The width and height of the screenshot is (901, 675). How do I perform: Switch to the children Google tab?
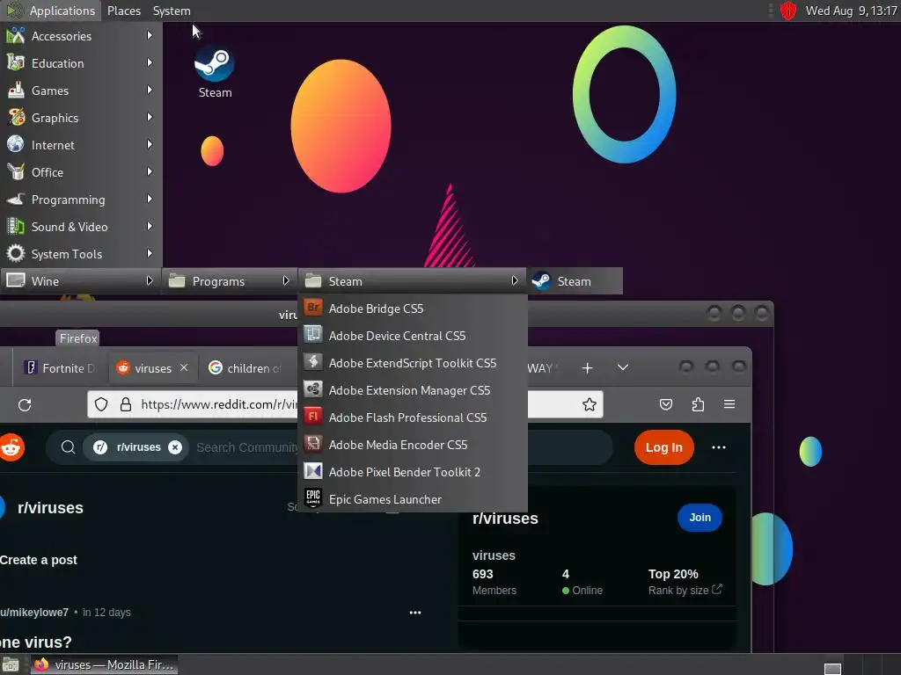click(x=246, y=368)
